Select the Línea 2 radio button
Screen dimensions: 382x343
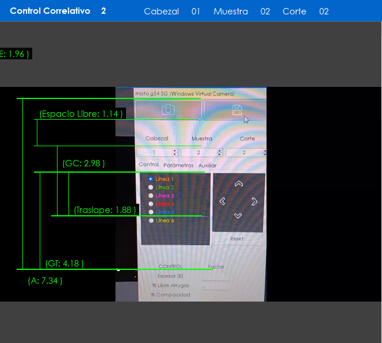(151, 187)
